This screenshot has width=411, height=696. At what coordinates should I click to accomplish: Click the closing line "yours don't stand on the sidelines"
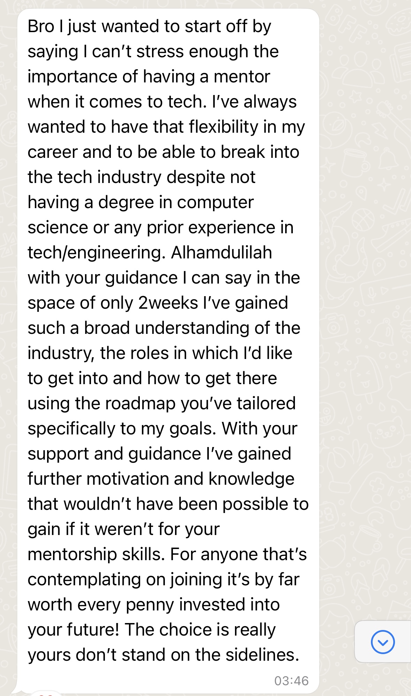pyautogui.click(x=163, y=655)
